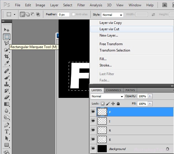Select the Polygonal Lasso tool
Screen dimensions: 174x154
click(x=6, y=43)
